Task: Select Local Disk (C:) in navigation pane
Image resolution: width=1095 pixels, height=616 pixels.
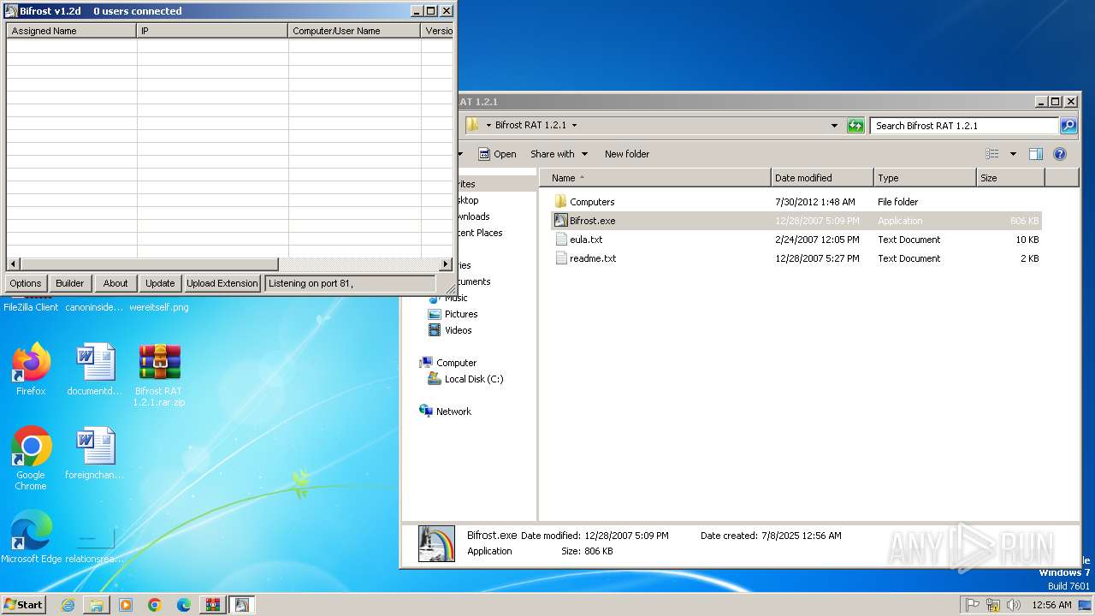Action: point(473,379)
